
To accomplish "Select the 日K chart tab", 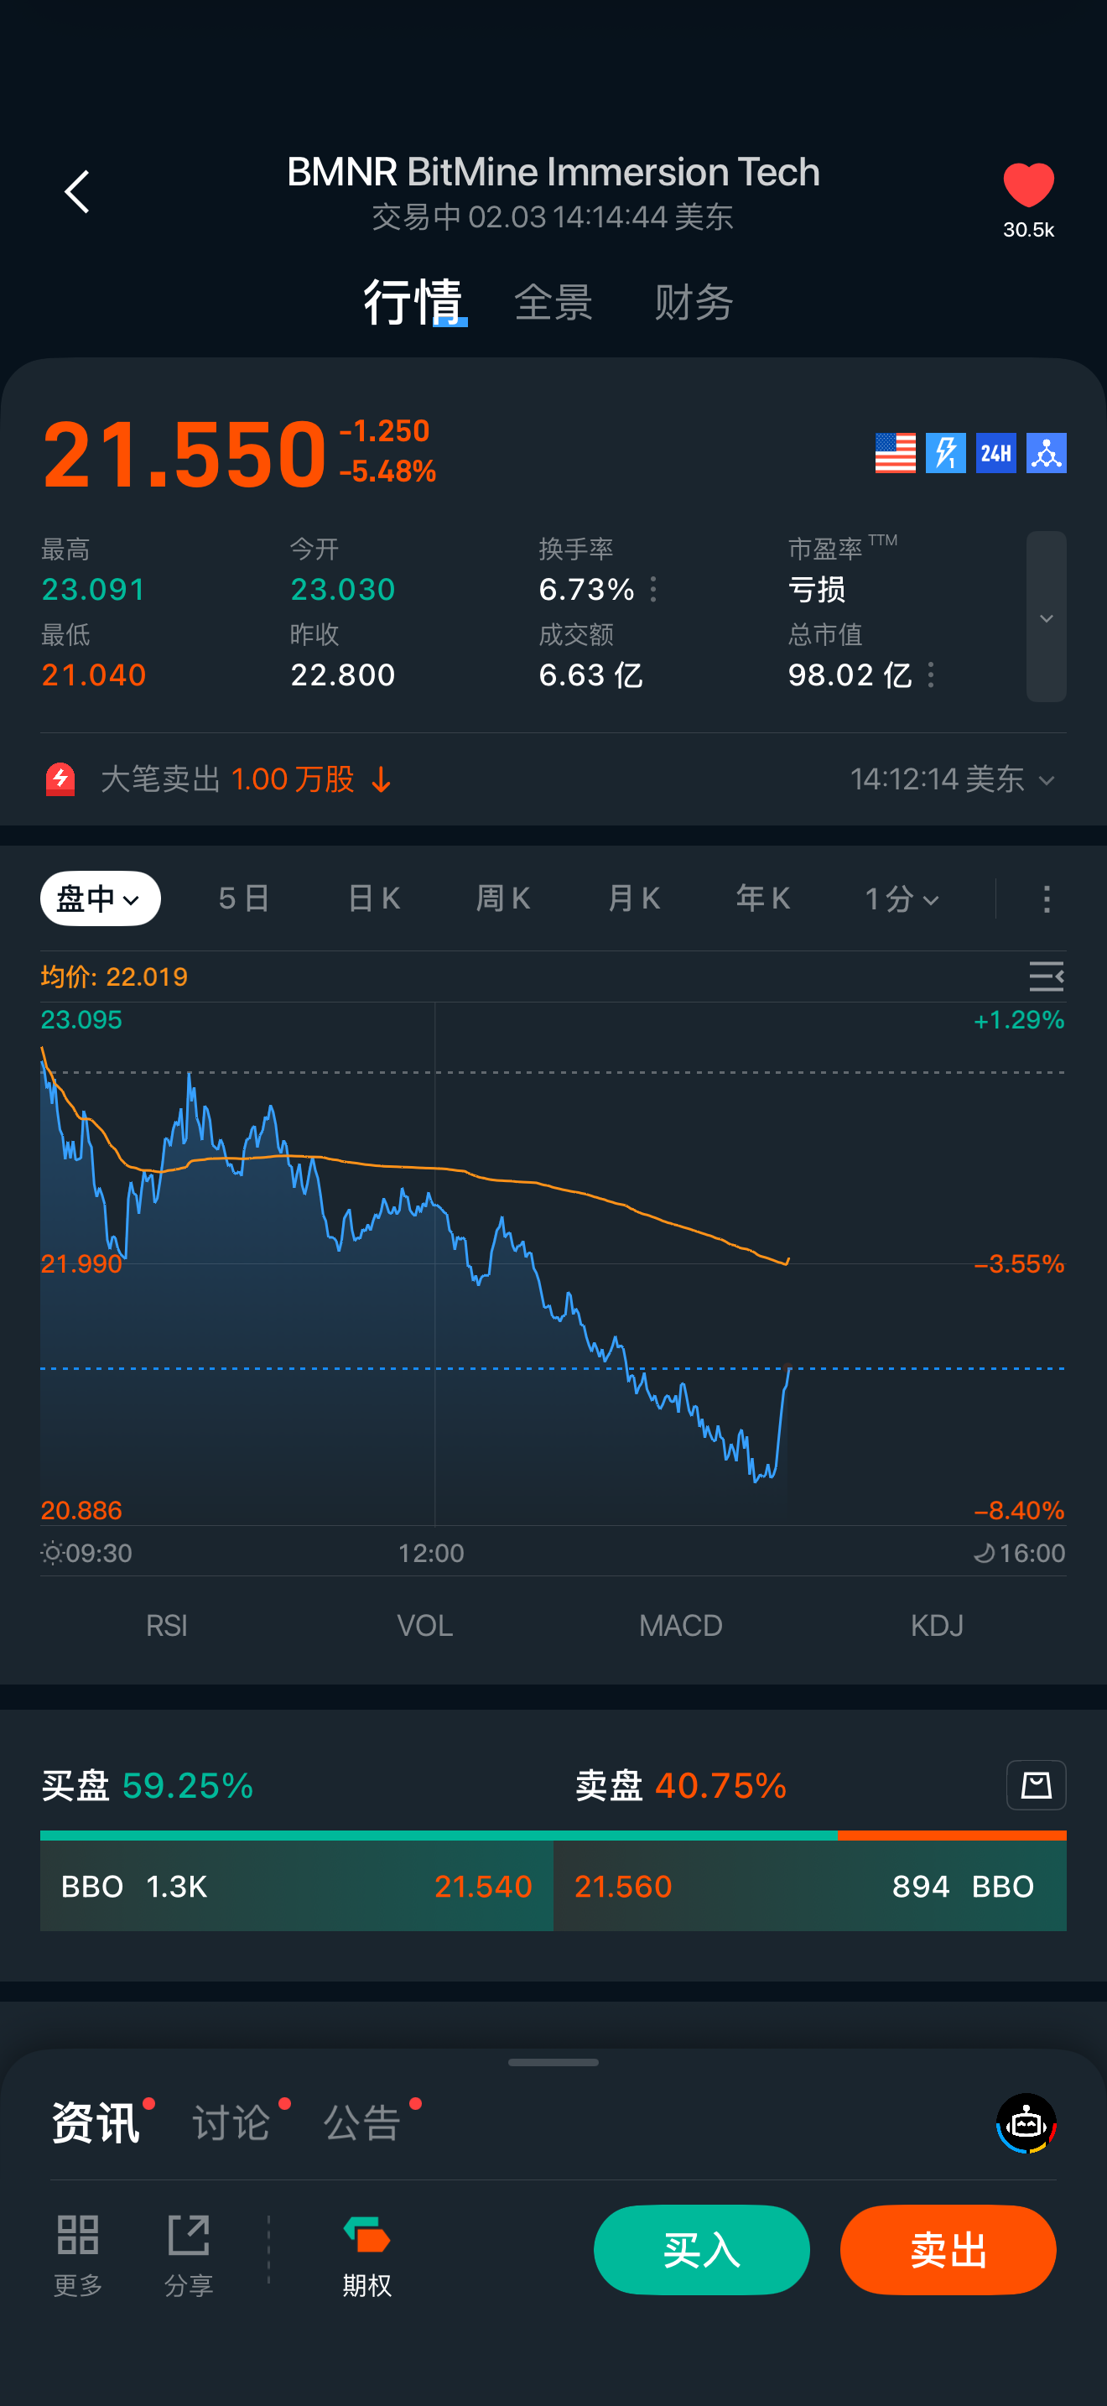I will tap(373, 898).
